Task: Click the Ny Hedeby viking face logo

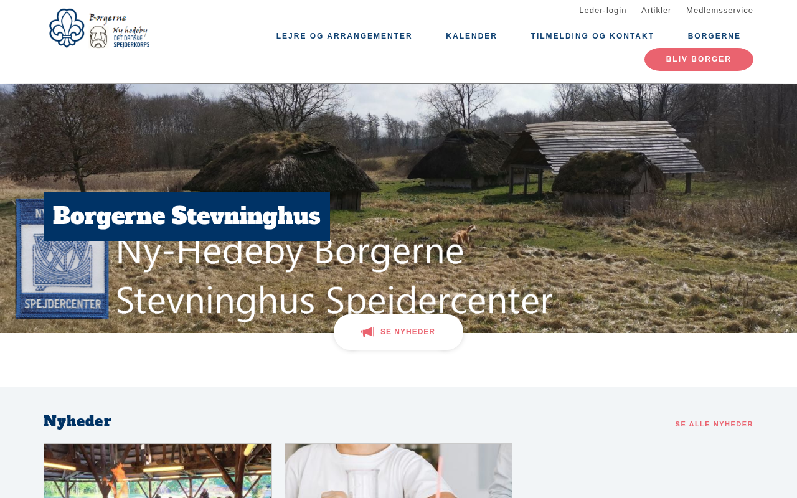Action: [x=99, y=37]
